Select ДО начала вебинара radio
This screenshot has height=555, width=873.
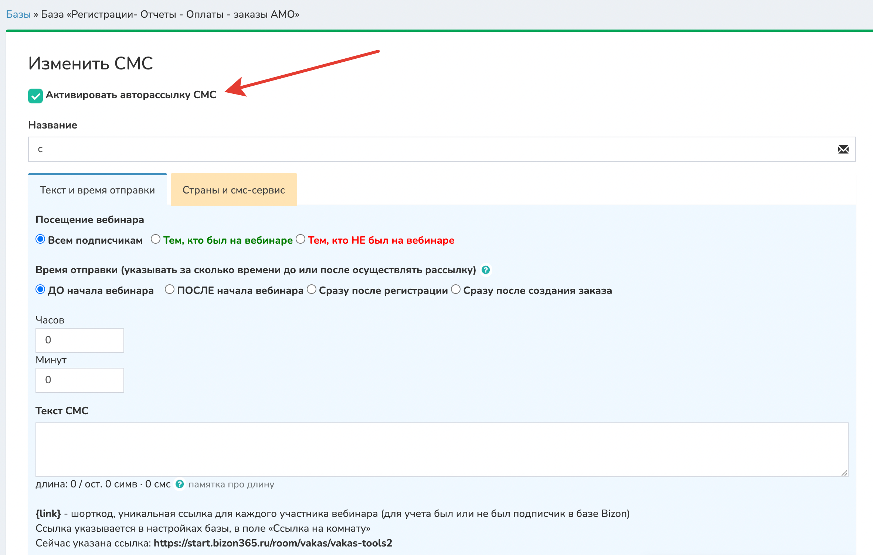pos(40,290)
